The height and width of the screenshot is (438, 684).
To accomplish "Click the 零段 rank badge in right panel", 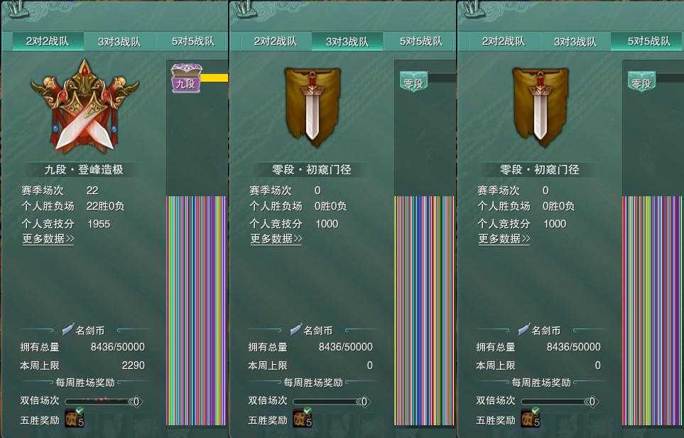I will [x=641, y=82].
